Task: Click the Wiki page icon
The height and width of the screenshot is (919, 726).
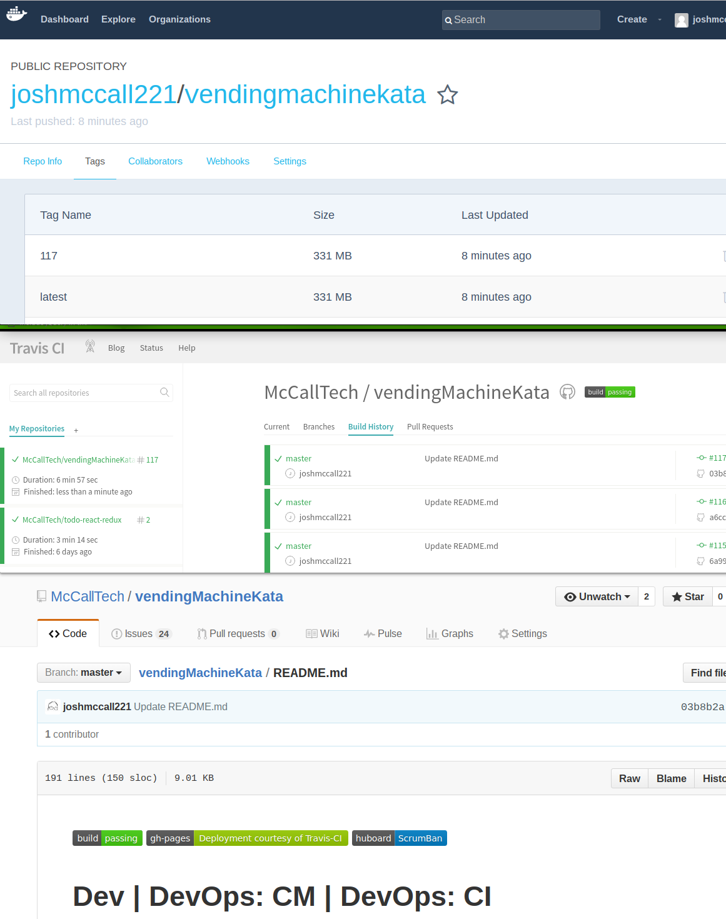Action: [312, 633]
